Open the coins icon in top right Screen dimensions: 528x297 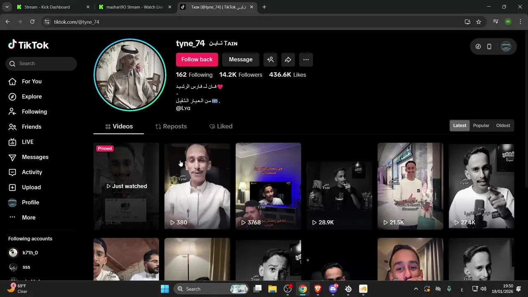478,47
